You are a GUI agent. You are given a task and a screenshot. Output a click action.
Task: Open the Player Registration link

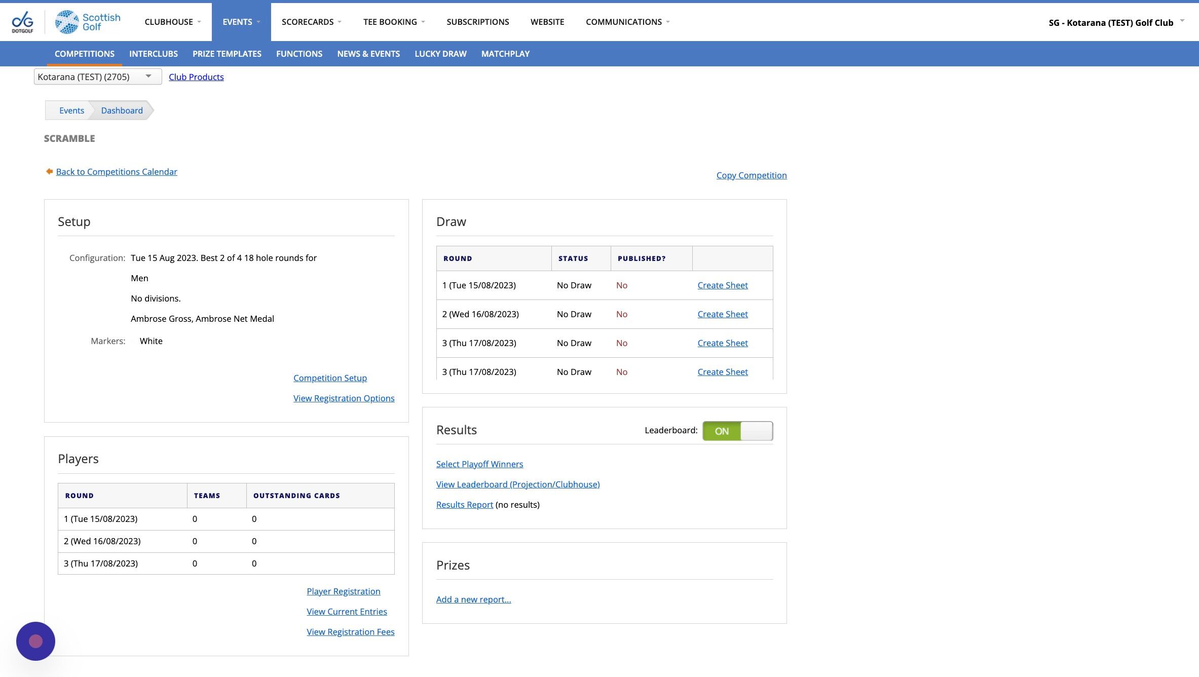[x=343, y=591]
